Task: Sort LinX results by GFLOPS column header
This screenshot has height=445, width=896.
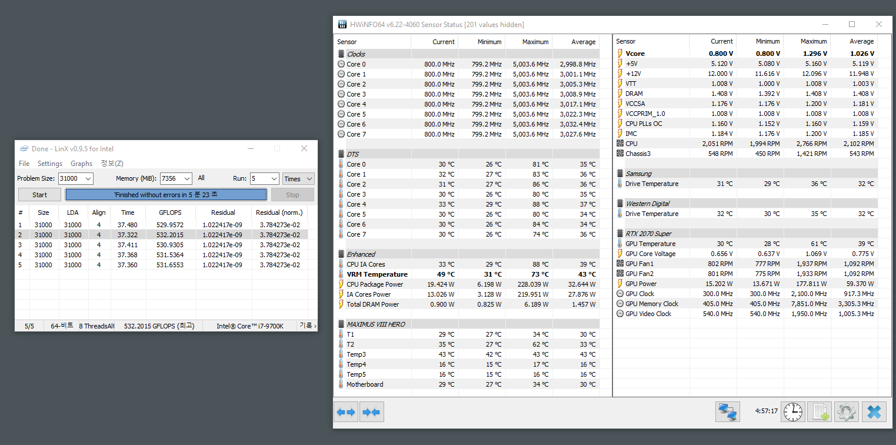Action: [x=171, y=212]
